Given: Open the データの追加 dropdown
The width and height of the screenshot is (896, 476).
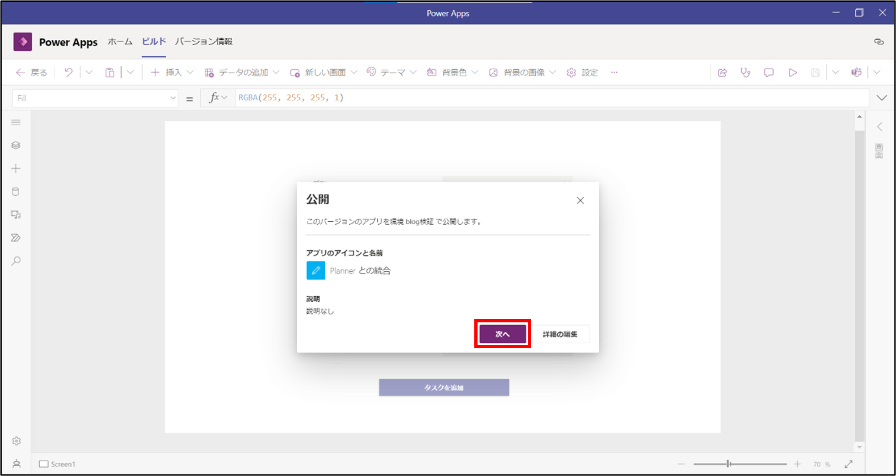Looking at the screenshot, I should tap(242, 72).
